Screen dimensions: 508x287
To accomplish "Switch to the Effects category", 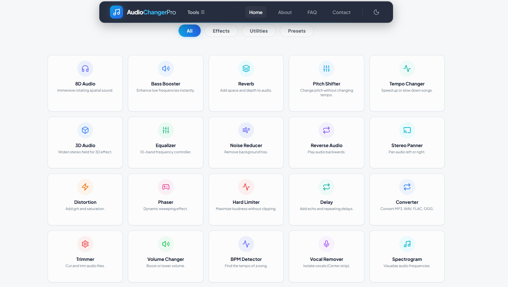I will click(221, 30).
